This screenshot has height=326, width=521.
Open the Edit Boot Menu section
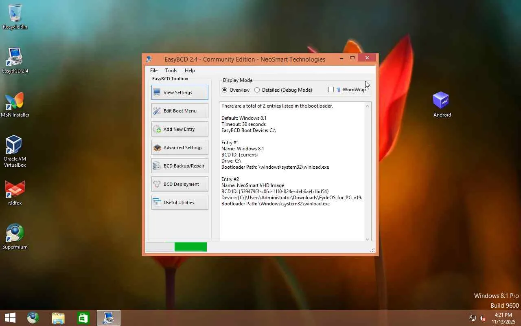tap(180, 111)
